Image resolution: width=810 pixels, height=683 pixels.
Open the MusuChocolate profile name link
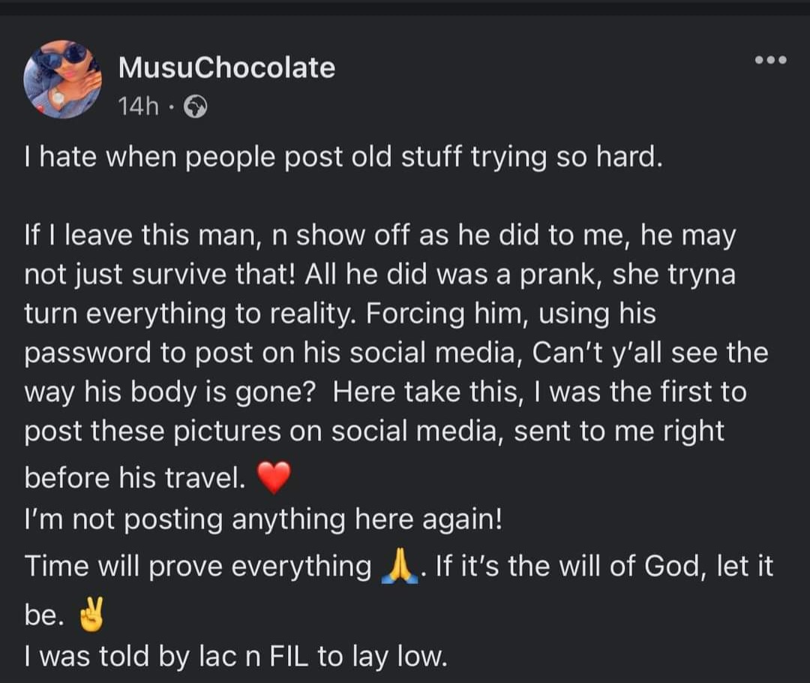point(226,68)
